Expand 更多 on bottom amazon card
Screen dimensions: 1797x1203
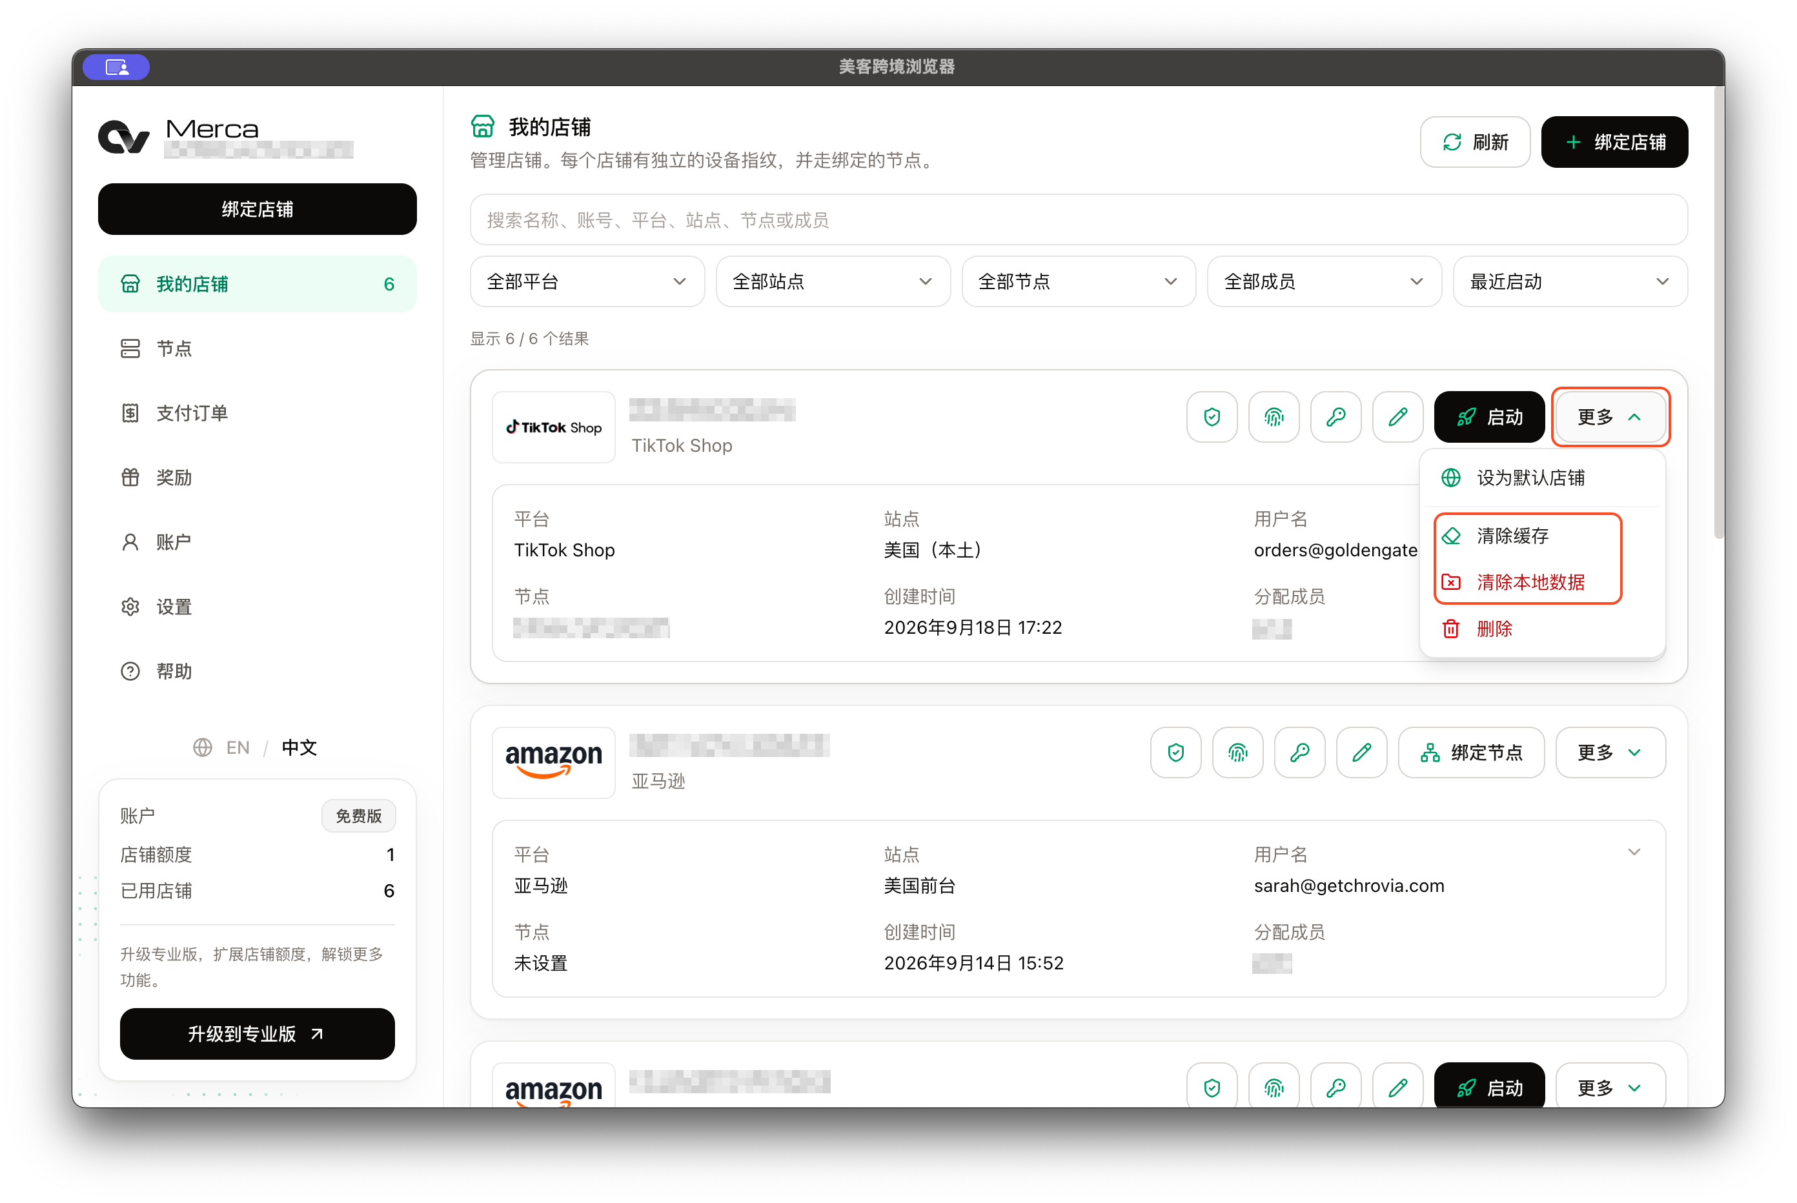click(x=1610, y=1086)
